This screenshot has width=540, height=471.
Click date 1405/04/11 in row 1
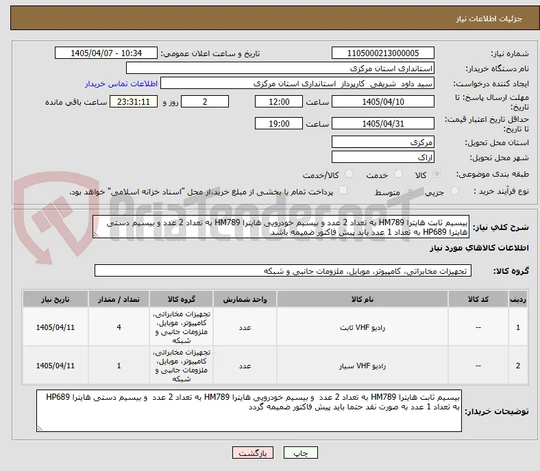coord(56,327)
